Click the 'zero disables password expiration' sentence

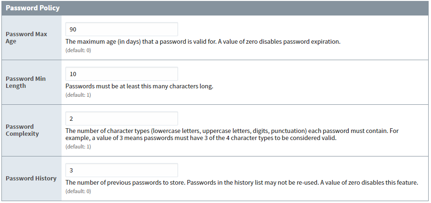280,42
